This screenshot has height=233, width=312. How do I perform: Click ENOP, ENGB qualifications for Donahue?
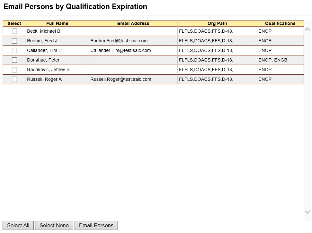pyautogui.click(x=272, y=60)
